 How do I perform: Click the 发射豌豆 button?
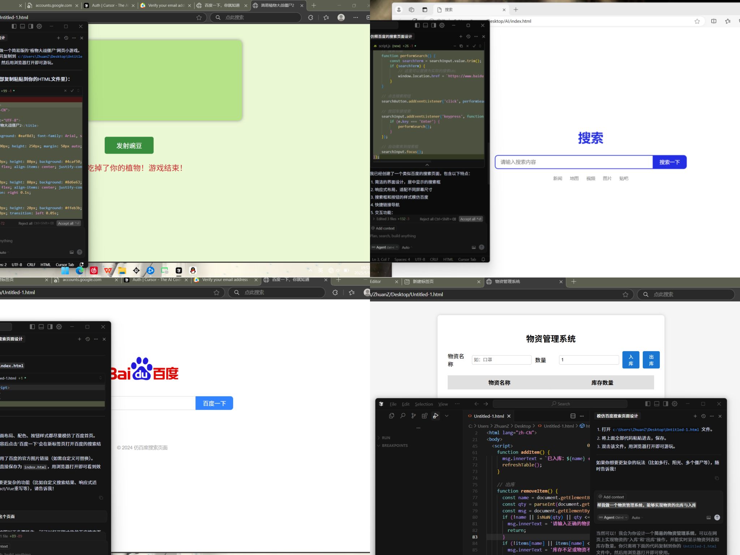(129, 145)
